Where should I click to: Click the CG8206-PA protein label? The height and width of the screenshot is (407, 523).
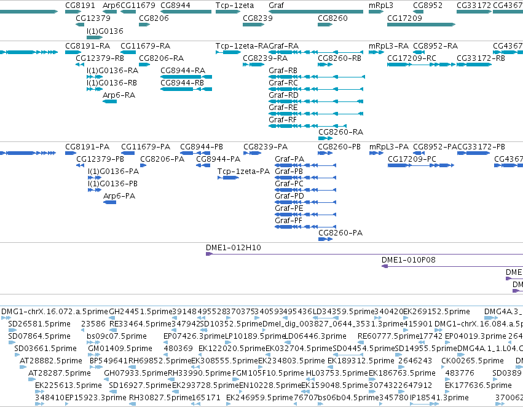click(x=162, y=159)
